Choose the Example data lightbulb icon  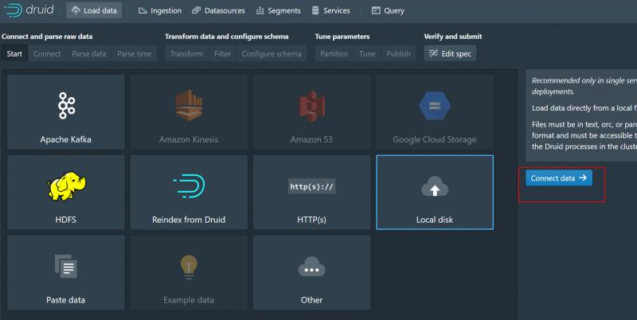click(189, 267)
